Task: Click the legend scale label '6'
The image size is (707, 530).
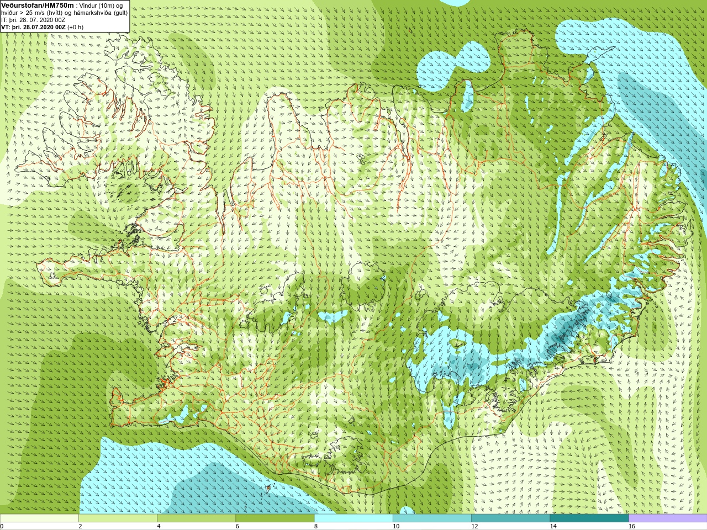Action: pyautogui.click(x=238, y=526)
